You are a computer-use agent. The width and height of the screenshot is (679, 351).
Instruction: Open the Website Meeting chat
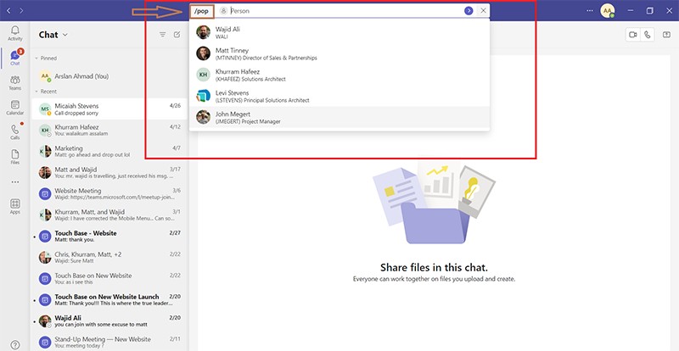click(109, 194)
